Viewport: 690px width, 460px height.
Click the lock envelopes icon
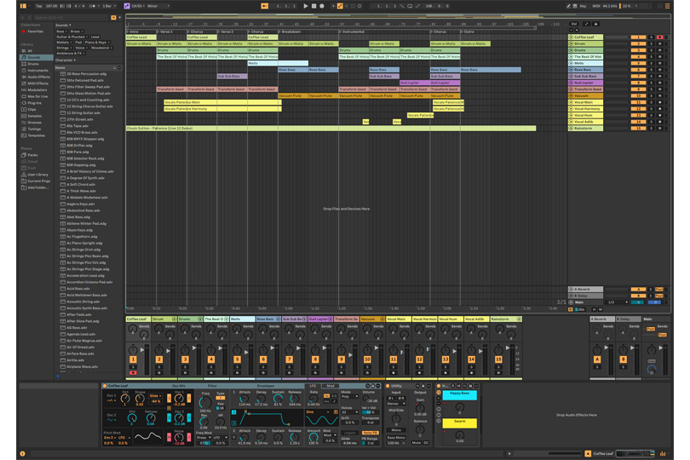595,24
